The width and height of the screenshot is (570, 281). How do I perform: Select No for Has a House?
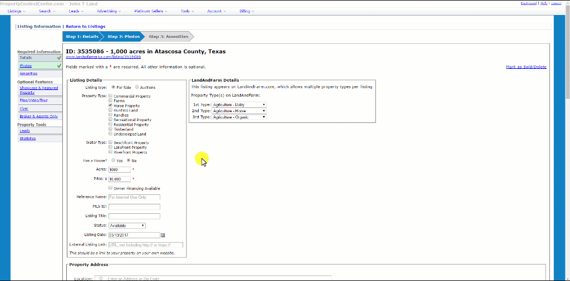coord(129,160)
